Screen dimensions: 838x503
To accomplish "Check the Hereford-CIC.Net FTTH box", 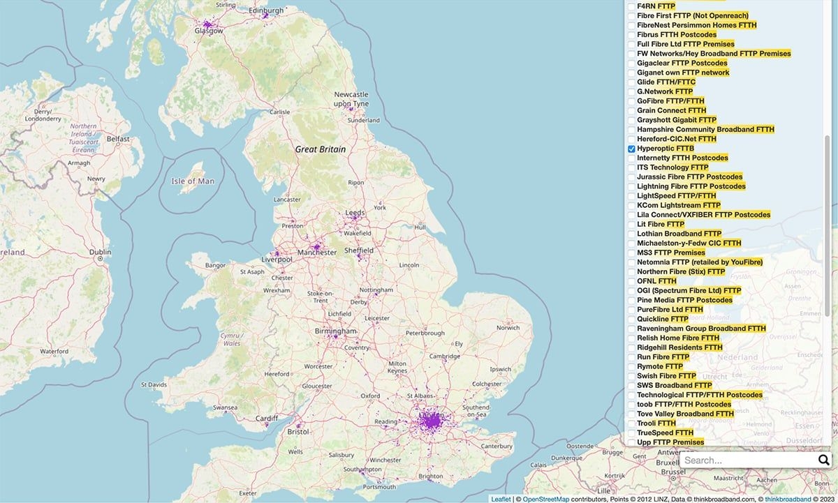I will [x=631, y=139].
